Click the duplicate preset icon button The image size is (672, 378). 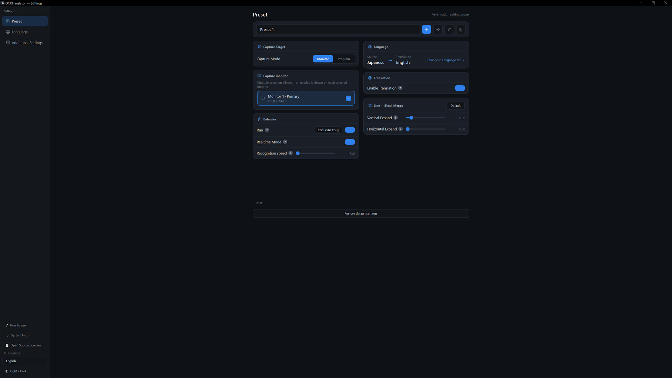438,29
